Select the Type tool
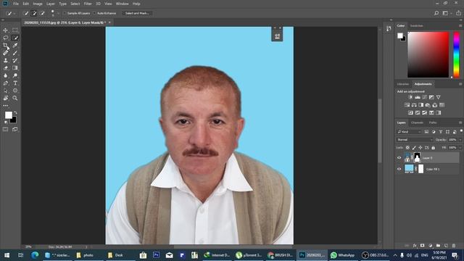464x261 pixels. (14, 83)
